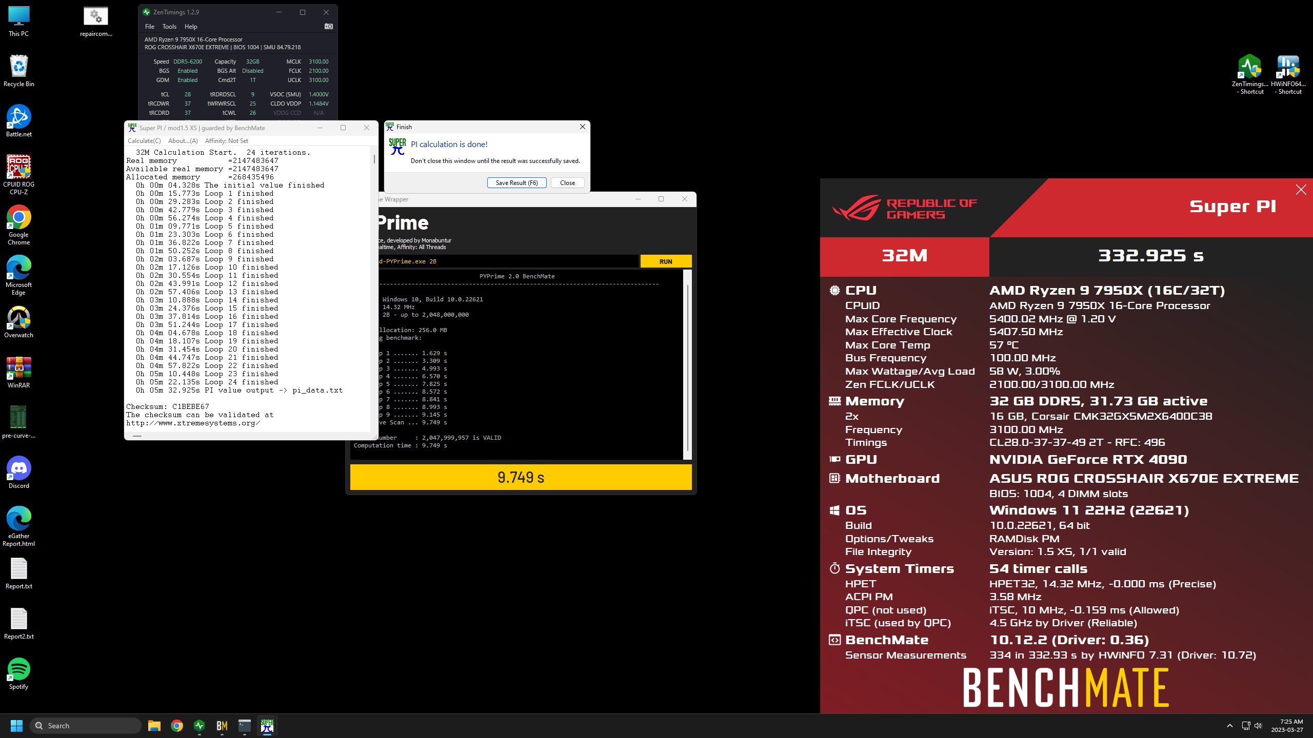Click Save Result (F6) button
Image resolution: width=1313 pixels, height=738 pixels.
(516, 183)
